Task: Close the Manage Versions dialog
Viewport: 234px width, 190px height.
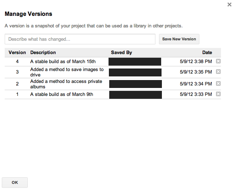Action: (229, 5)
